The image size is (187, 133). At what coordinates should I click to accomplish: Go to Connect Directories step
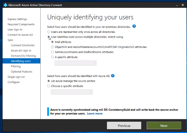click(23, 45)
